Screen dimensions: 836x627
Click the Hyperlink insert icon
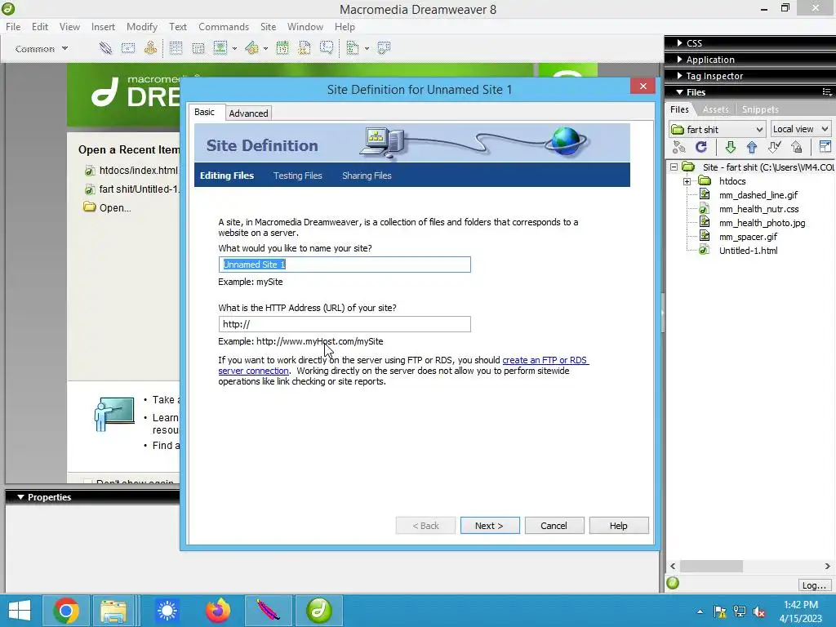point(105,48)
